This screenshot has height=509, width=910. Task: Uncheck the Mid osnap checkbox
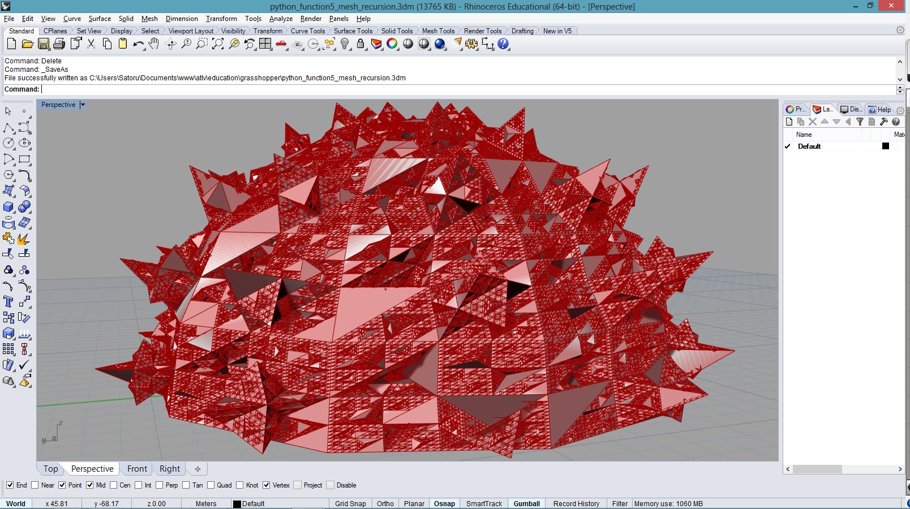point(89,485)
